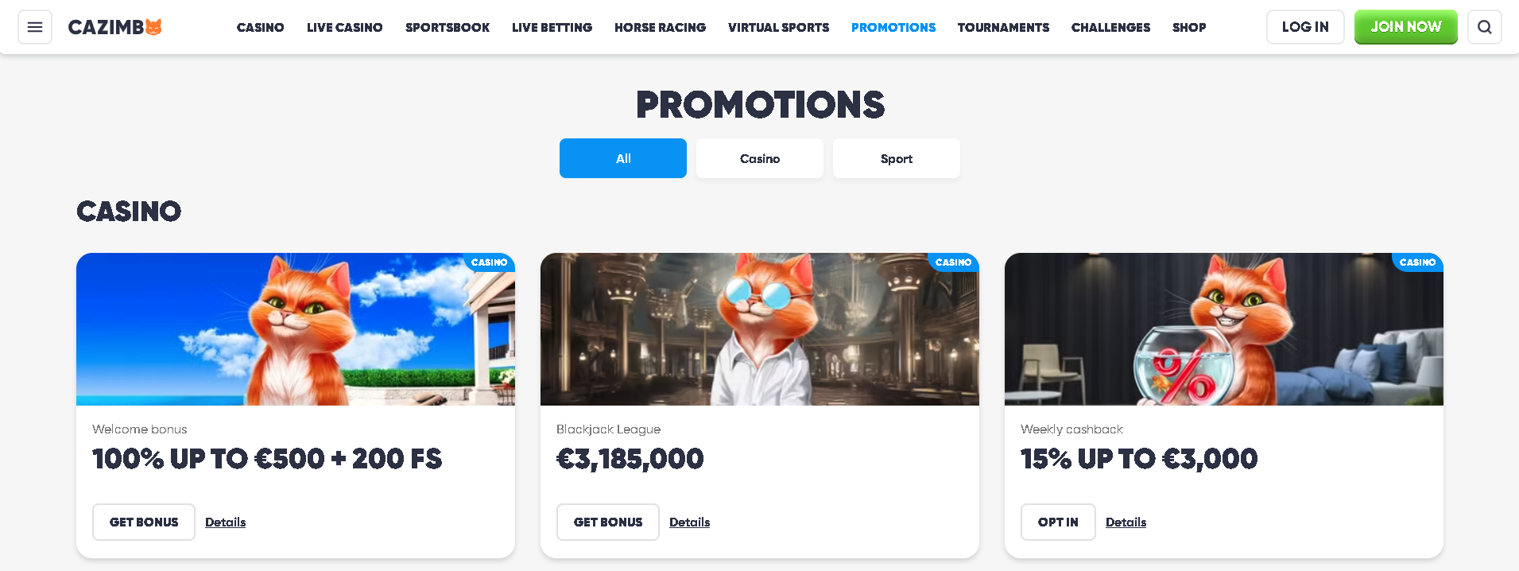
Task: Open the Tournaments menu item
Action: point(1003,27)
